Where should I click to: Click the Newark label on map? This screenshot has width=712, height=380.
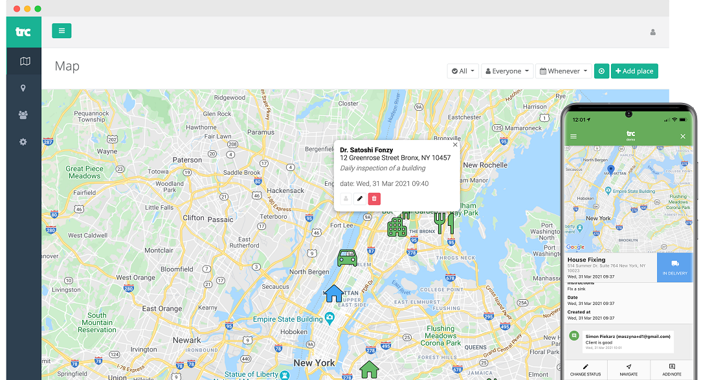pos(186,340)
